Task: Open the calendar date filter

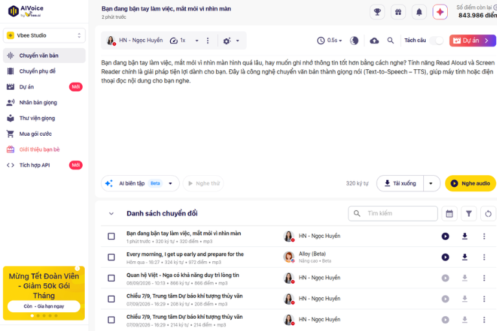Action: [450, 214]
